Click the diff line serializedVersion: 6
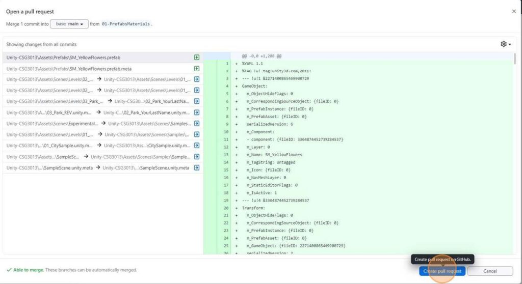522x284 pixels. point(270,124)
